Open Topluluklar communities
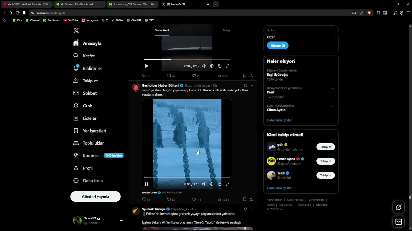 click(x=89, y=143)
